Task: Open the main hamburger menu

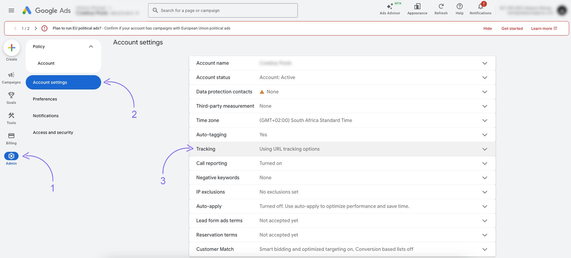Action: [11, 10]
